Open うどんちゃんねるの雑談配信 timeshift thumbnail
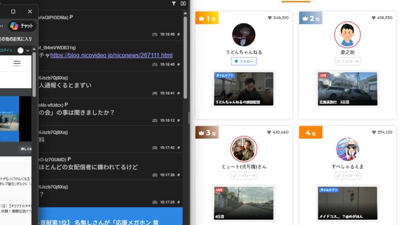401x225 pixels. click(244, 89)
